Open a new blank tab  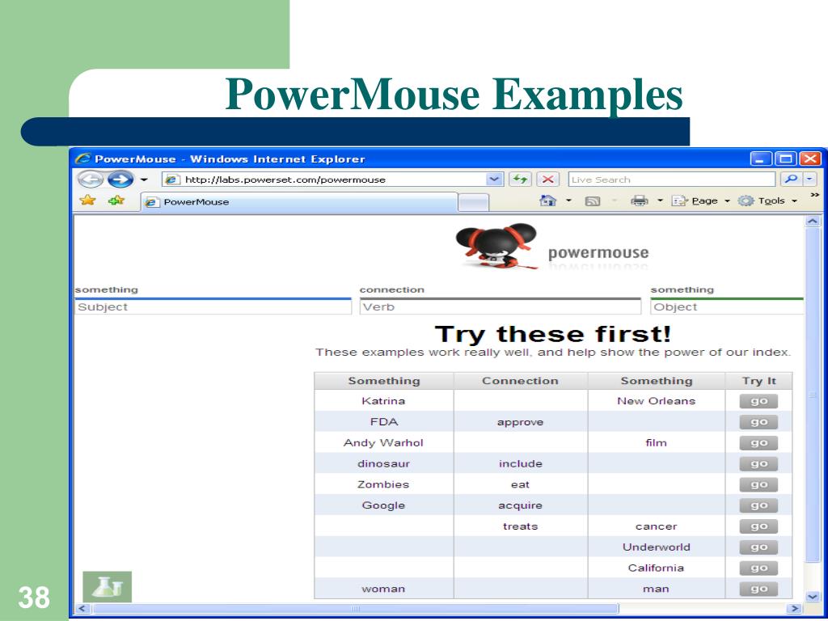click(473, 202)
